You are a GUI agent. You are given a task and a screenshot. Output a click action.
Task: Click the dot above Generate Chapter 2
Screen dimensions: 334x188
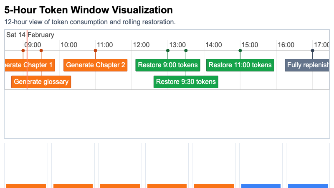[x=95, y=51]
